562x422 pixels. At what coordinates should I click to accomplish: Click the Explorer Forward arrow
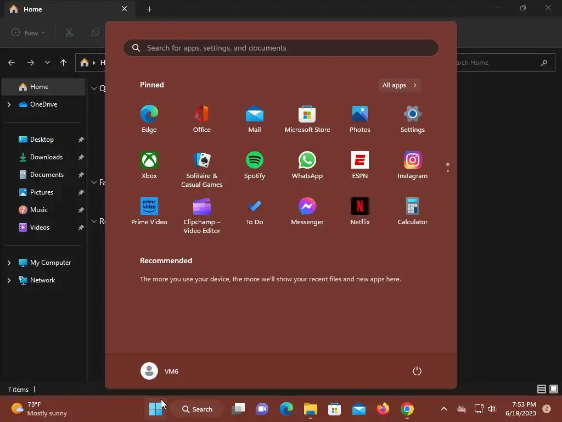coord(31,63)
